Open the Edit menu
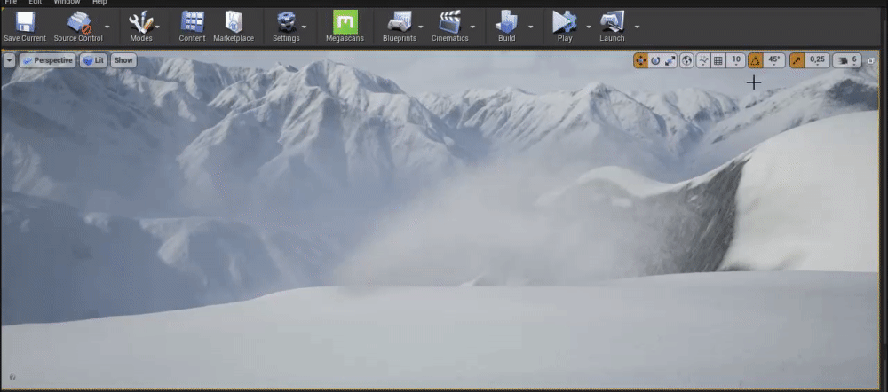 click(36, 3)
